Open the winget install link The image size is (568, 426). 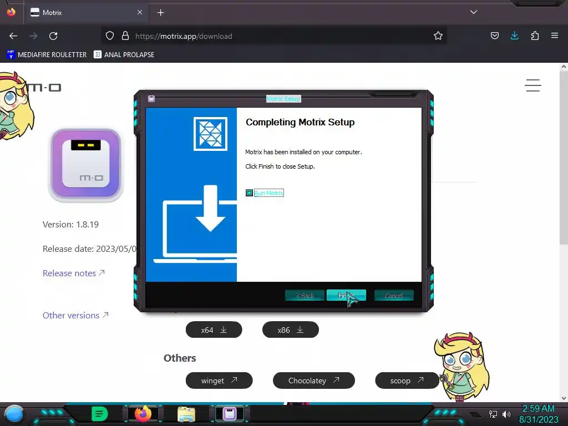[x=219, y=381]
